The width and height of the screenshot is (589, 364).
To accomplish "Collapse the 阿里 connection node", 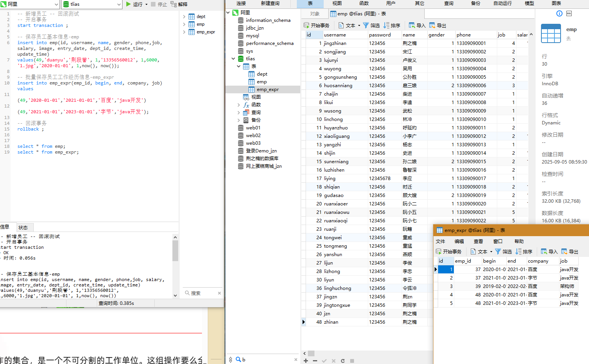I will pyautogui.click(x=228, y=13).
